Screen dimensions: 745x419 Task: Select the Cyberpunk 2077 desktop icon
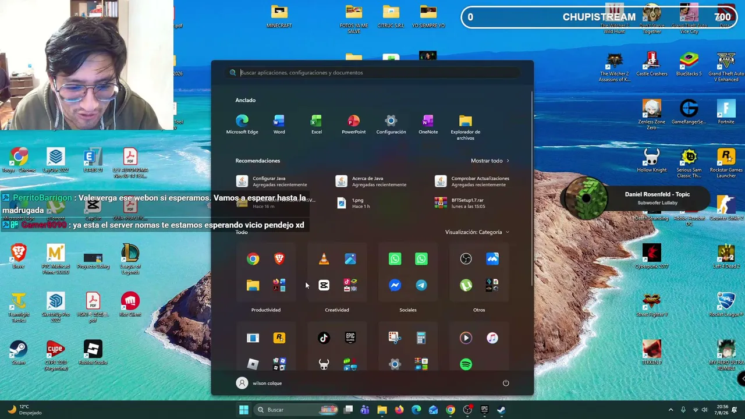pos(652,257)
